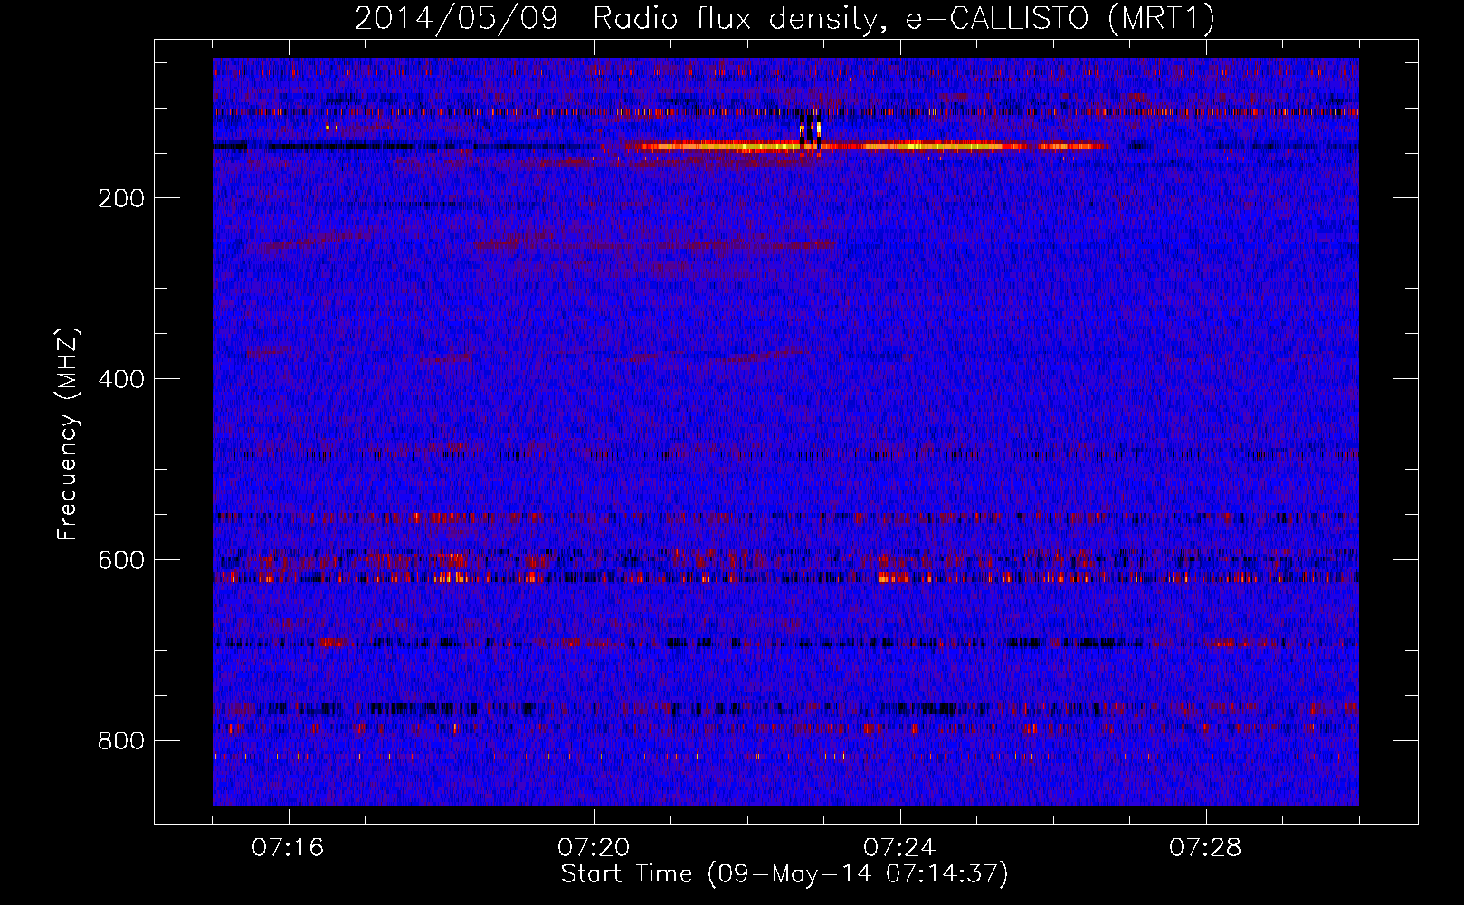Click the 07:16 time tick label
The height and width of the screenshot is (905, 1464).
[288, 848]
